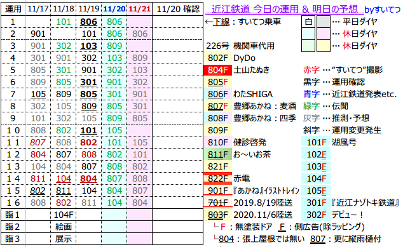This screenshot has height=247, width=403.
Task: Click the pink holiday diagram swatch
Action: [x=324, y=34]
